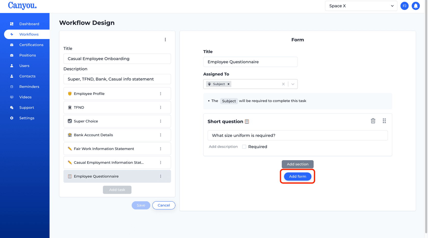Image resolution: width=428 pixels, height=238 pixels.
Task: Delete the Short question using trash icon
Action: pyautogui.click(x=373, y=121)
